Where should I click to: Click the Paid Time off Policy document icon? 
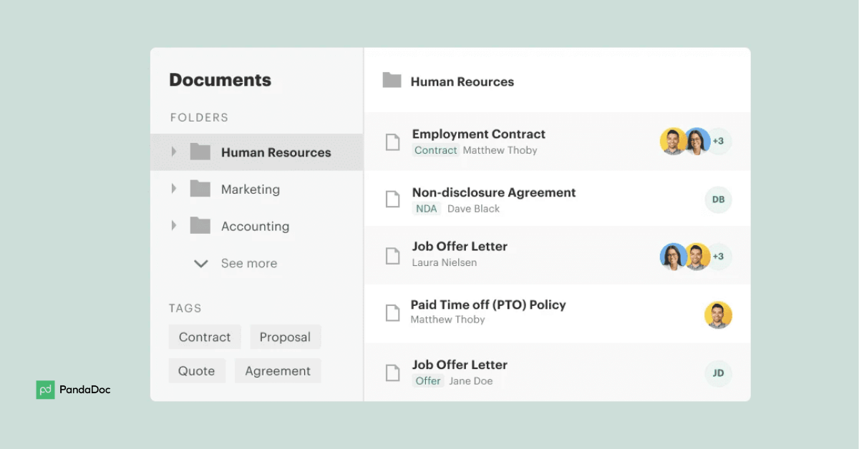click(x=392, y=313)
